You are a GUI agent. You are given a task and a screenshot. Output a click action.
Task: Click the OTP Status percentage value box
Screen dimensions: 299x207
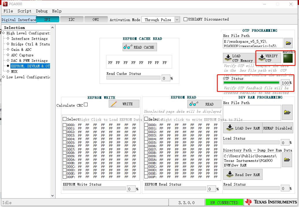pos(285,83)
